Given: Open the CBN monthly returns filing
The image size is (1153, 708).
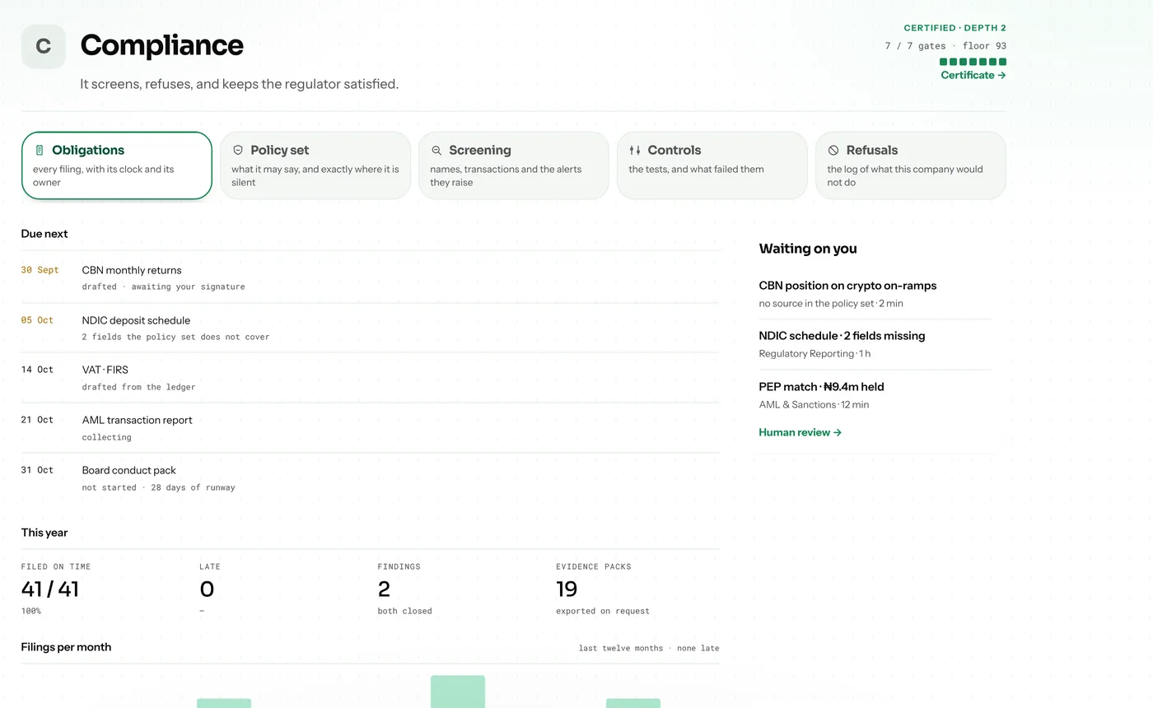Looking at the screenshot, I should click(371, 278).
